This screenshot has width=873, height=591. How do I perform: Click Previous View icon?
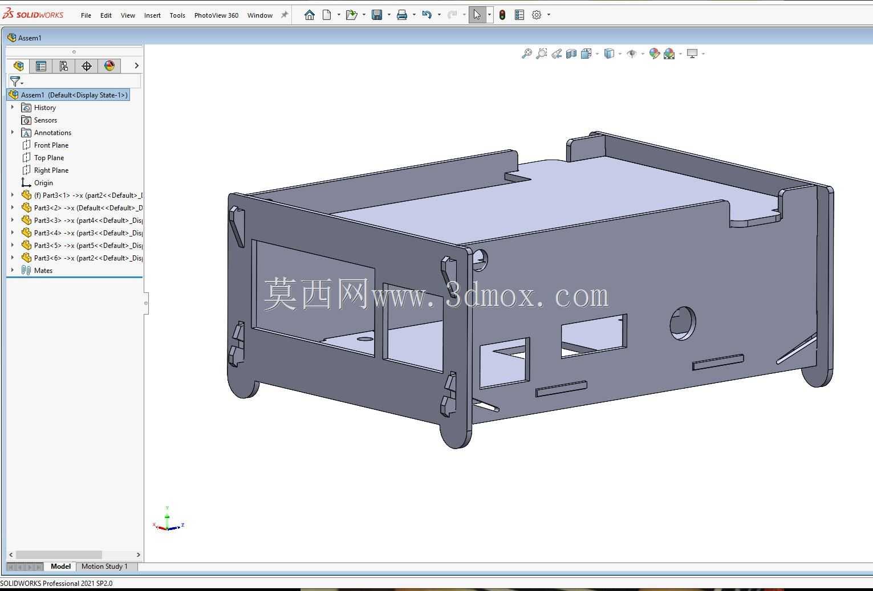click(557, 54)
